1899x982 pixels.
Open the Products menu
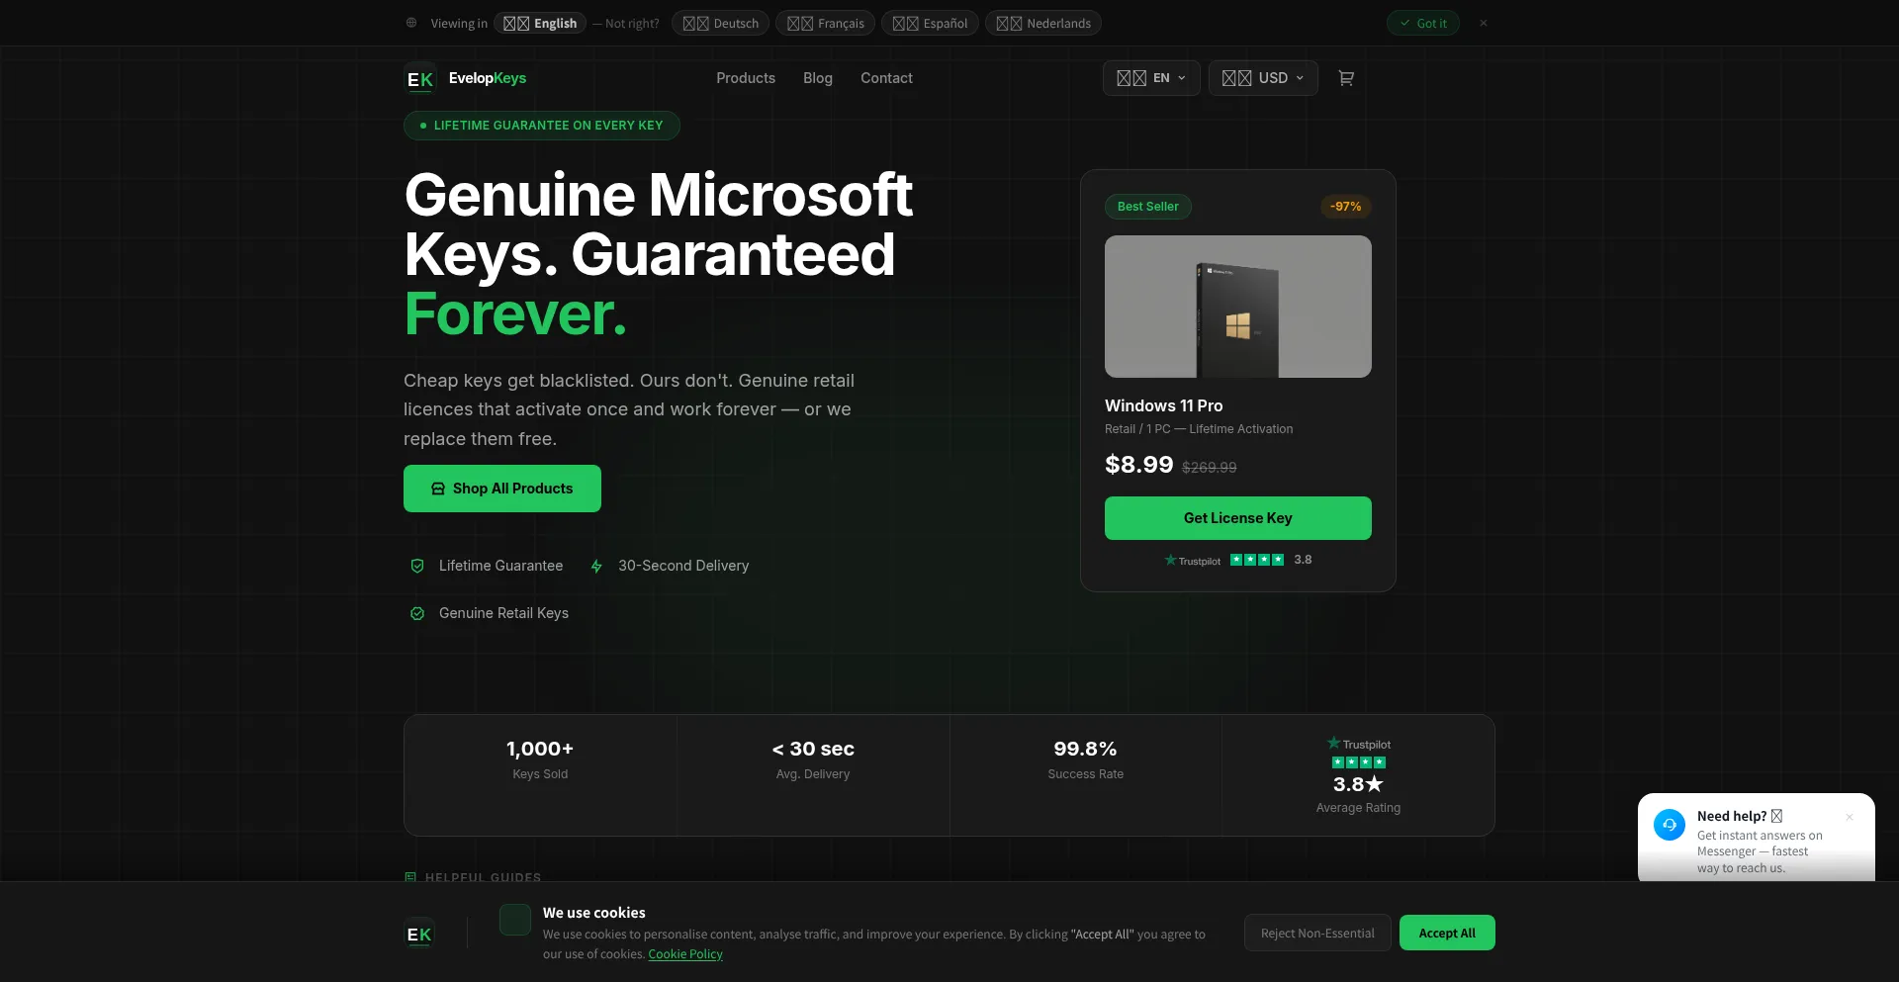(746, 78)
